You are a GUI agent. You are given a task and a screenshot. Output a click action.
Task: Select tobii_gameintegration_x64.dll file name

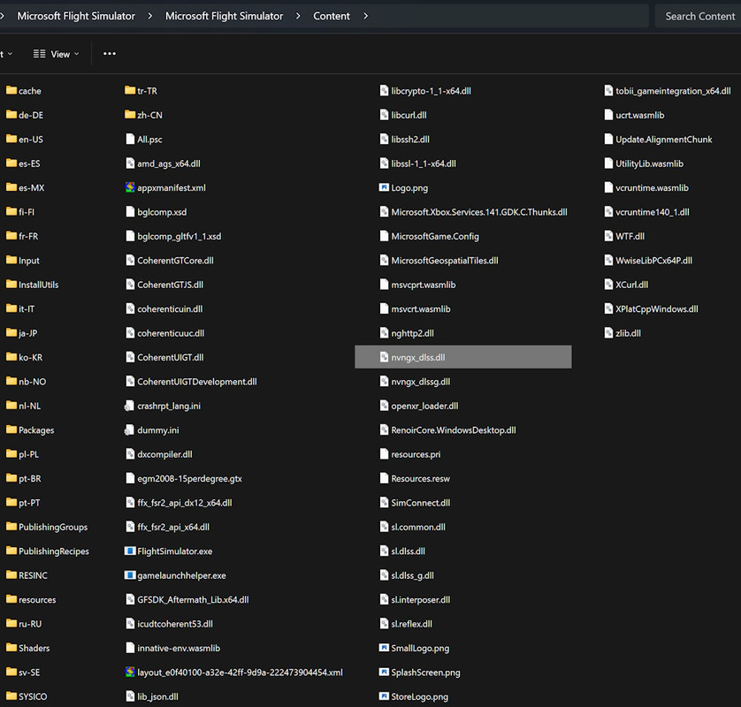(673, 91)
